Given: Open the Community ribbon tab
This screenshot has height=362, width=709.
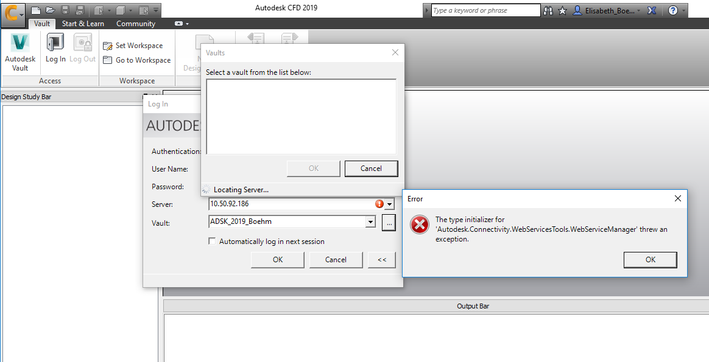Looking at the screenshot, I should click(x=136, y=24).
